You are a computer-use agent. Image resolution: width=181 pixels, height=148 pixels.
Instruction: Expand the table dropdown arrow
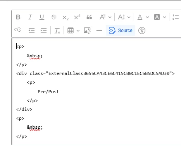[78, 31]
